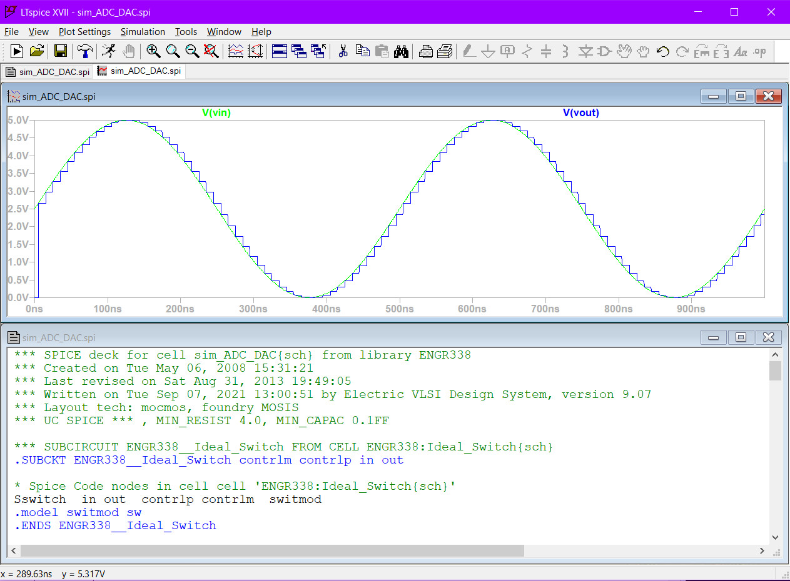Click the Save floppy disk icon
This screenshot has height=581, width=790.
pyautogui.click(x=61, y=52)
